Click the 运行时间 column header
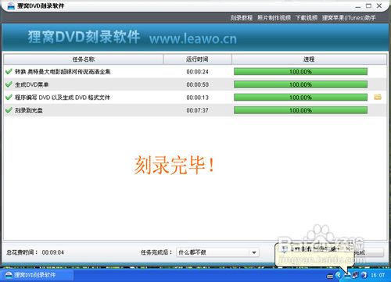This screenshot has height=282, width=391. coord(197,59)
